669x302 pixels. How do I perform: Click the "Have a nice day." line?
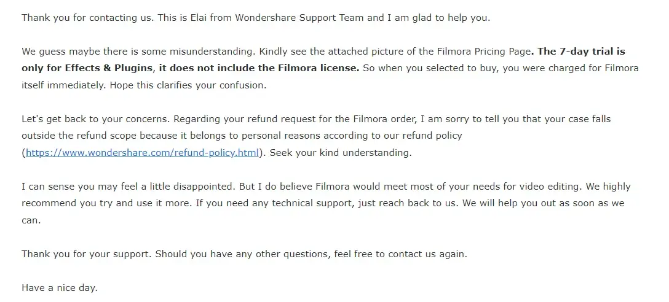[x=60, y=287]
